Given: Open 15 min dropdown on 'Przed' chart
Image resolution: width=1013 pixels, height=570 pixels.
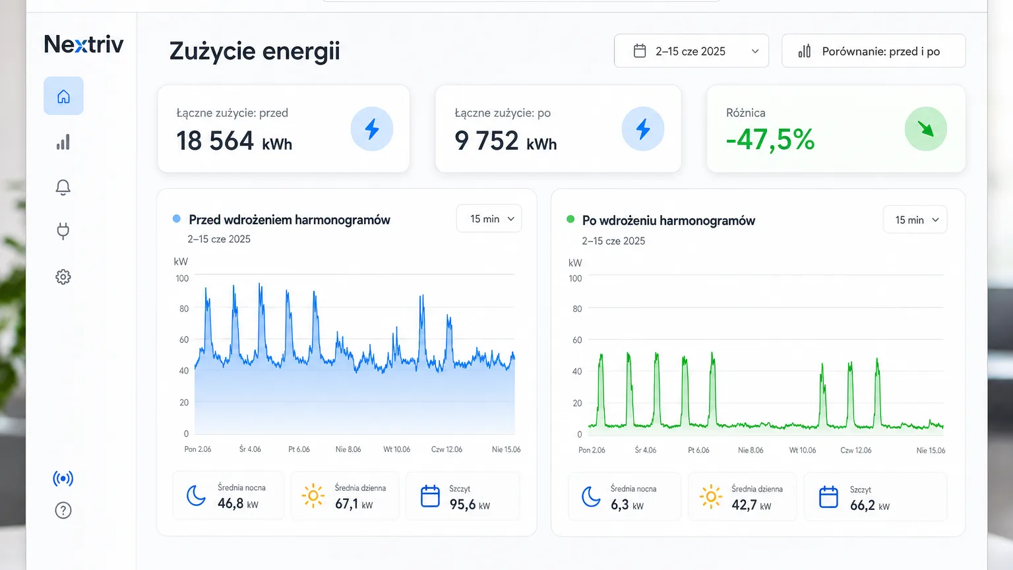Looking at the screenshot, I should (489, 218).
